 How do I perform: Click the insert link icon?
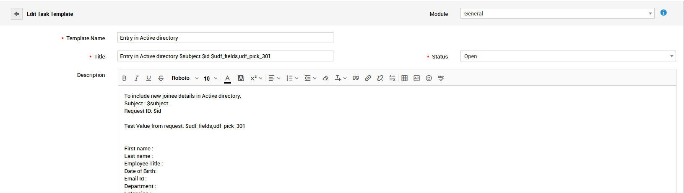pyautogui.click(x=368, y=78)
